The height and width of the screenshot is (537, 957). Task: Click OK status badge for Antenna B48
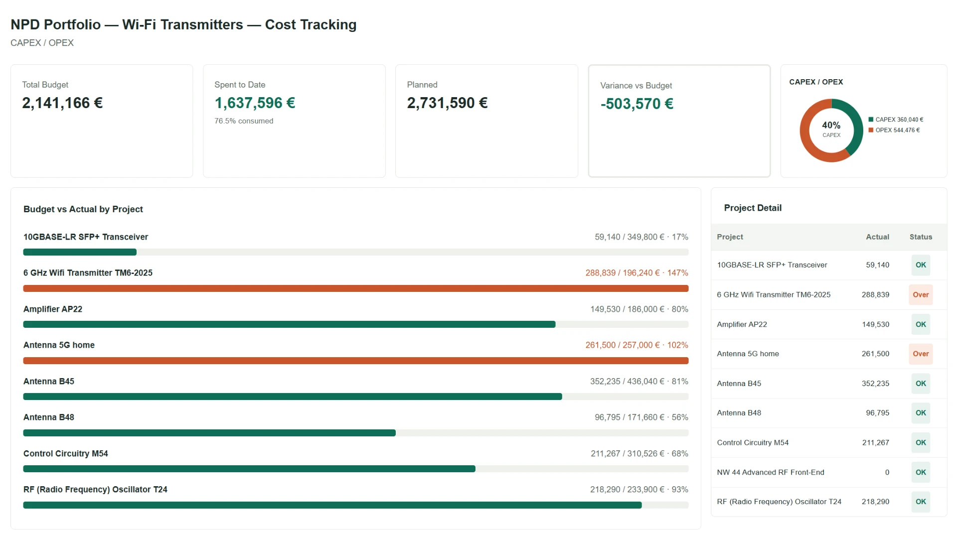[921, 413]
